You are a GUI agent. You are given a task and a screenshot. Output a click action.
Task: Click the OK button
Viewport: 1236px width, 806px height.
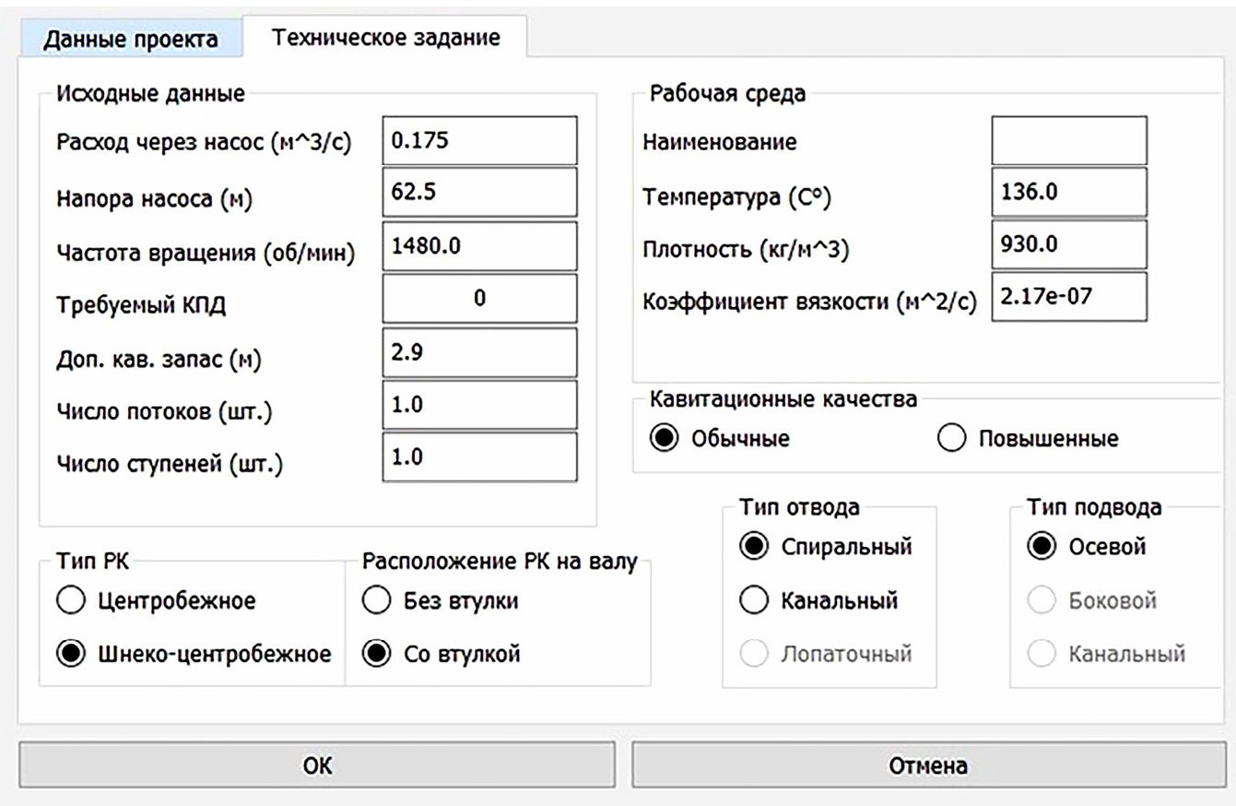tap(317, 765)
